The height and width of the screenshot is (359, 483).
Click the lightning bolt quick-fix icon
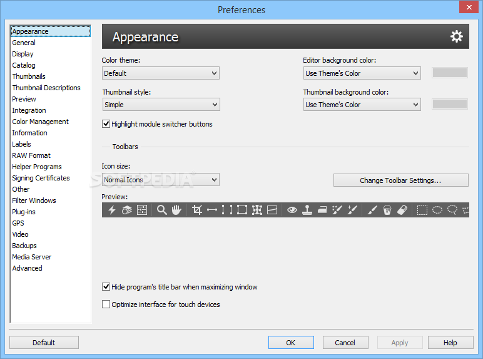[x=112, y=210]
